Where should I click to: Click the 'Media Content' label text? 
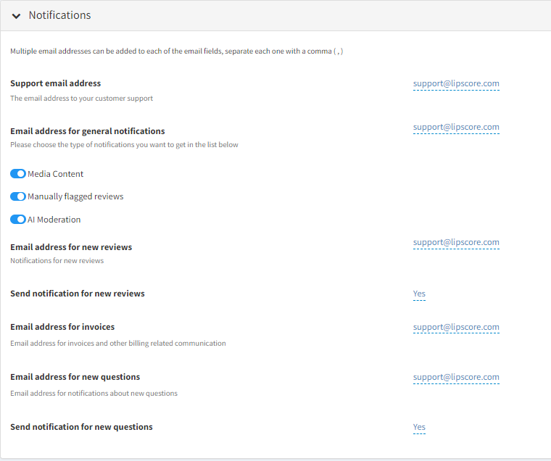pos(56,174)
